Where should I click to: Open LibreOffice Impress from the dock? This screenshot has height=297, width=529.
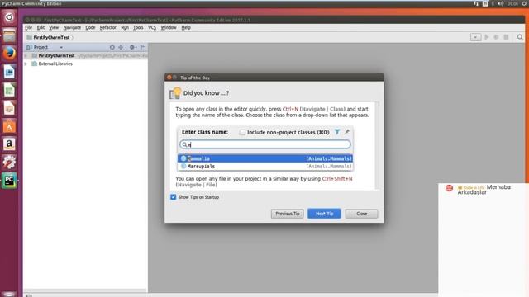coord(9,108)
